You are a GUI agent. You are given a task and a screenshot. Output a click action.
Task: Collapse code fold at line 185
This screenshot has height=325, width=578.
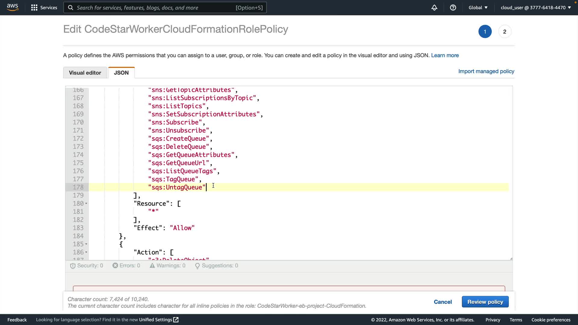86,244
